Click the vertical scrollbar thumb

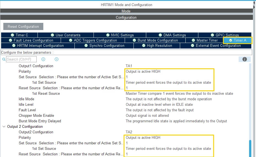click(250, 148)
